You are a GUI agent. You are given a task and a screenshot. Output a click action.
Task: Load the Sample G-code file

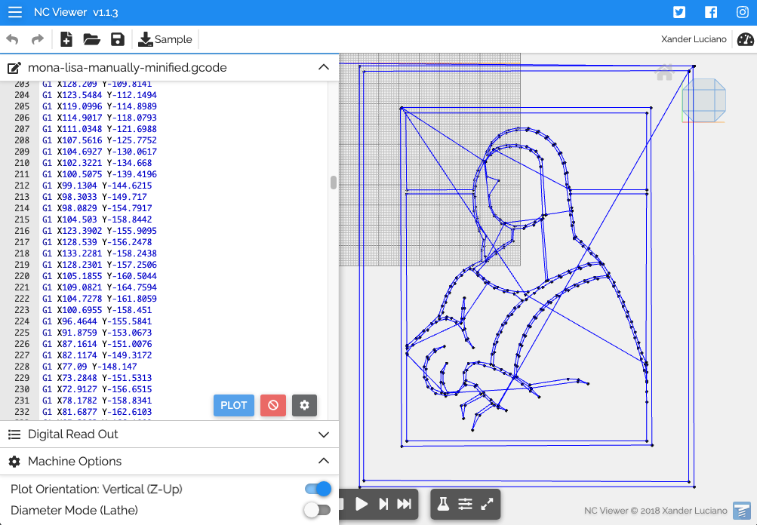click(x=165, y=39)
